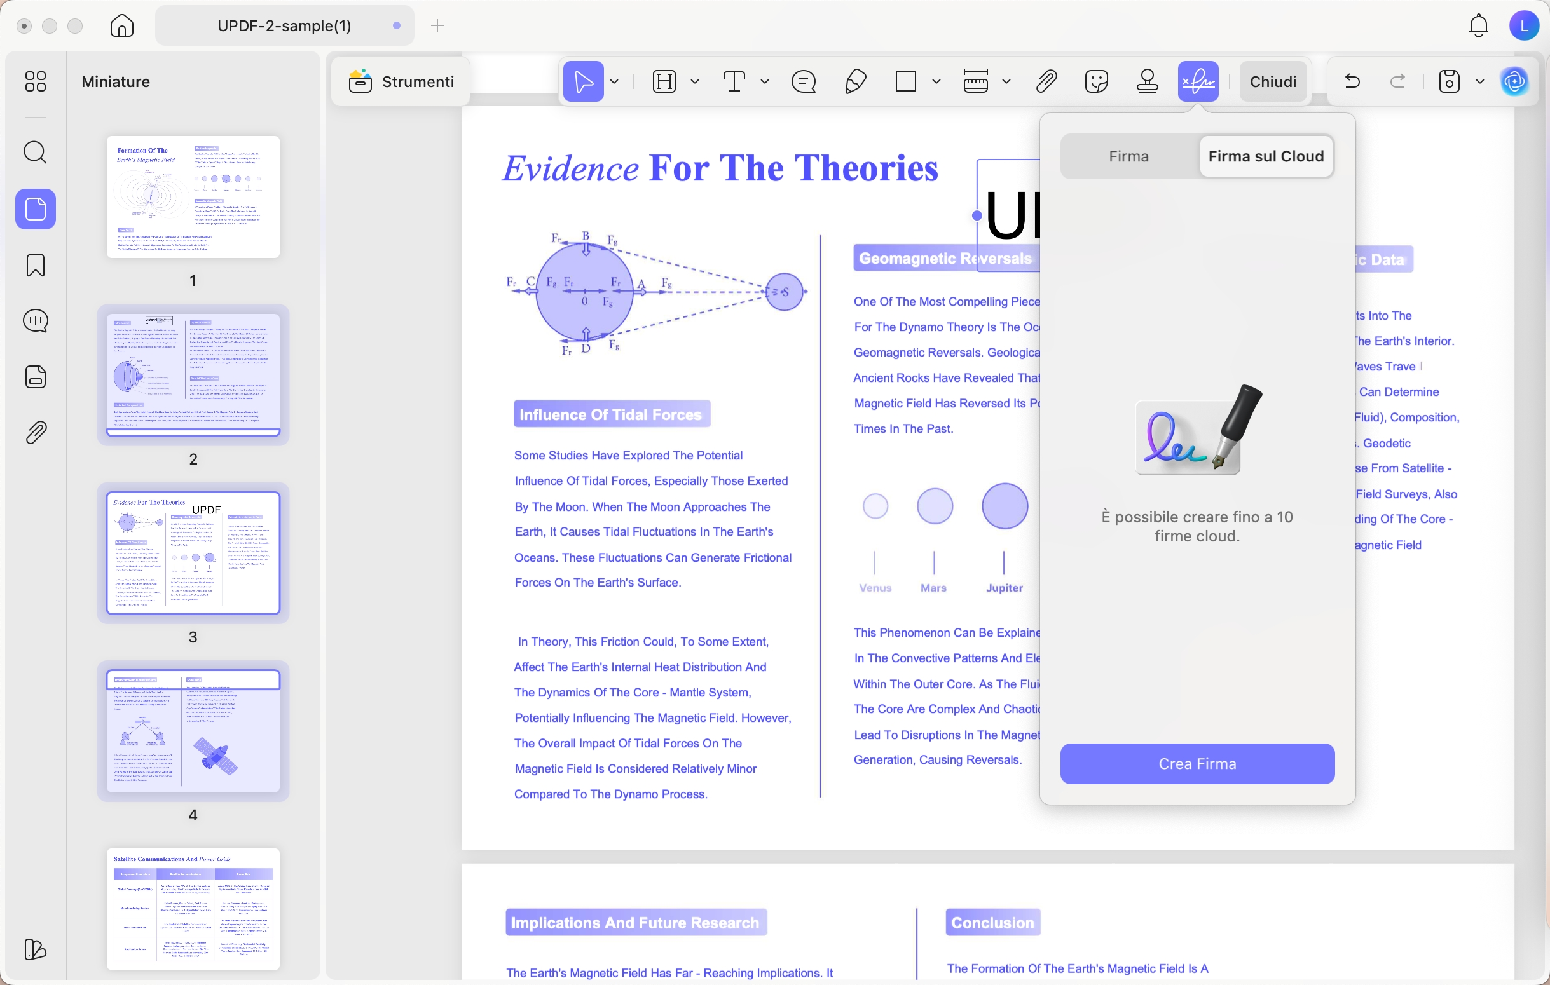Expand the highlight tool dropdown arrow
Viewport: 1550px width, 985px height.
[694, 82]
